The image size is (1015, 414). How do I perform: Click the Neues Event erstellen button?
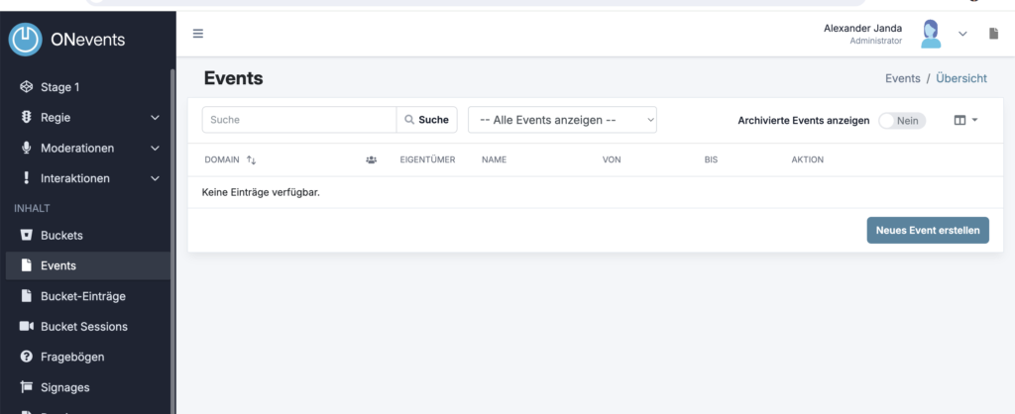click(927, 230)
